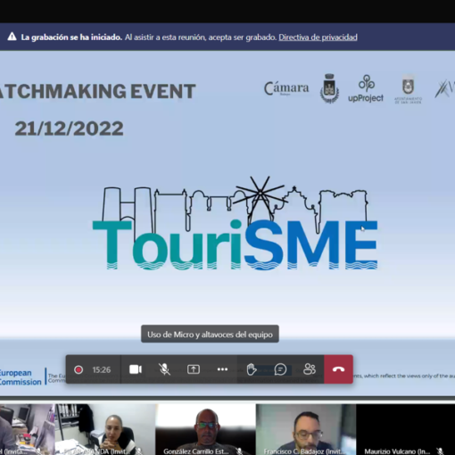Click the muted mic icon on González Carrillo
The image size is (455, 455).
[x=239, y=451]
